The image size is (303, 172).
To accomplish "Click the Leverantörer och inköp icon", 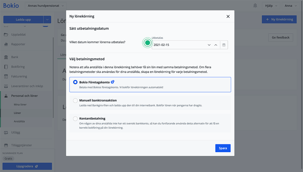I will point(6,86).
